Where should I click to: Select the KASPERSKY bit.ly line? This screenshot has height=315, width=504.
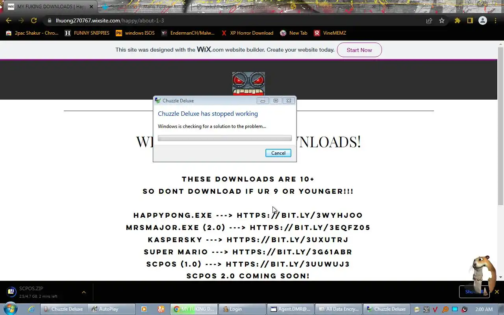coord(248,240)
